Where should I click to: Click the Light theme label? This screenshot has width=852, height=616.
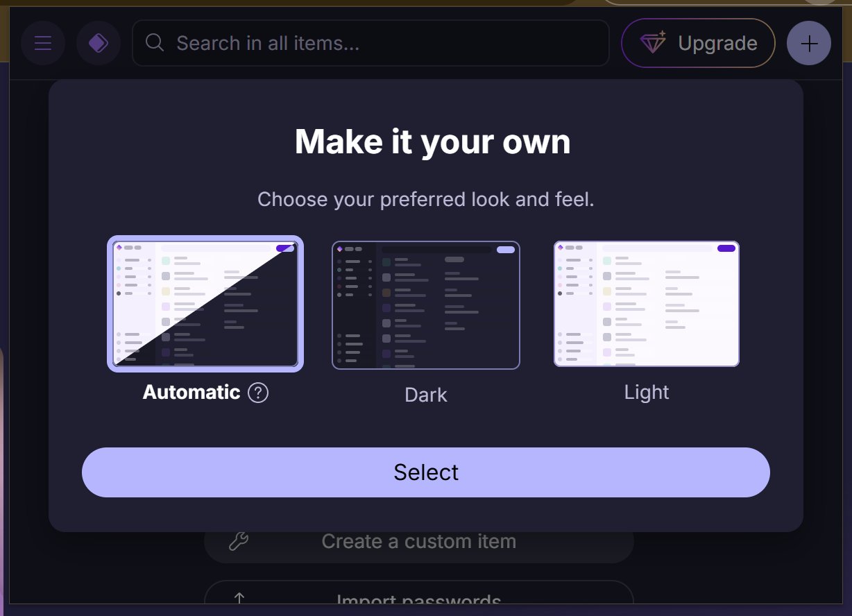[647, 393]
